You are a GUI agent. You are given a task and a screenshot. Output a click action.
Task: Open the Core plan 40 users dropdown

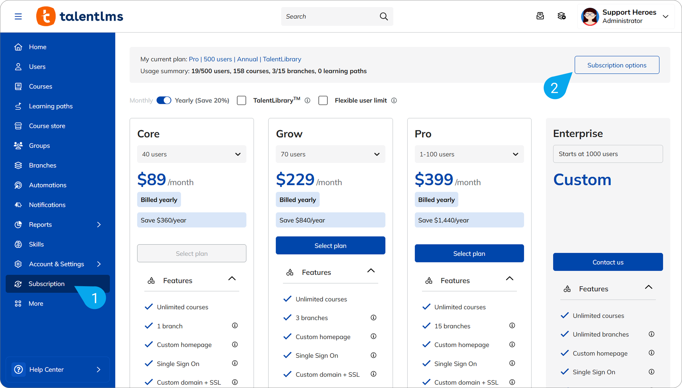[191, 154]
